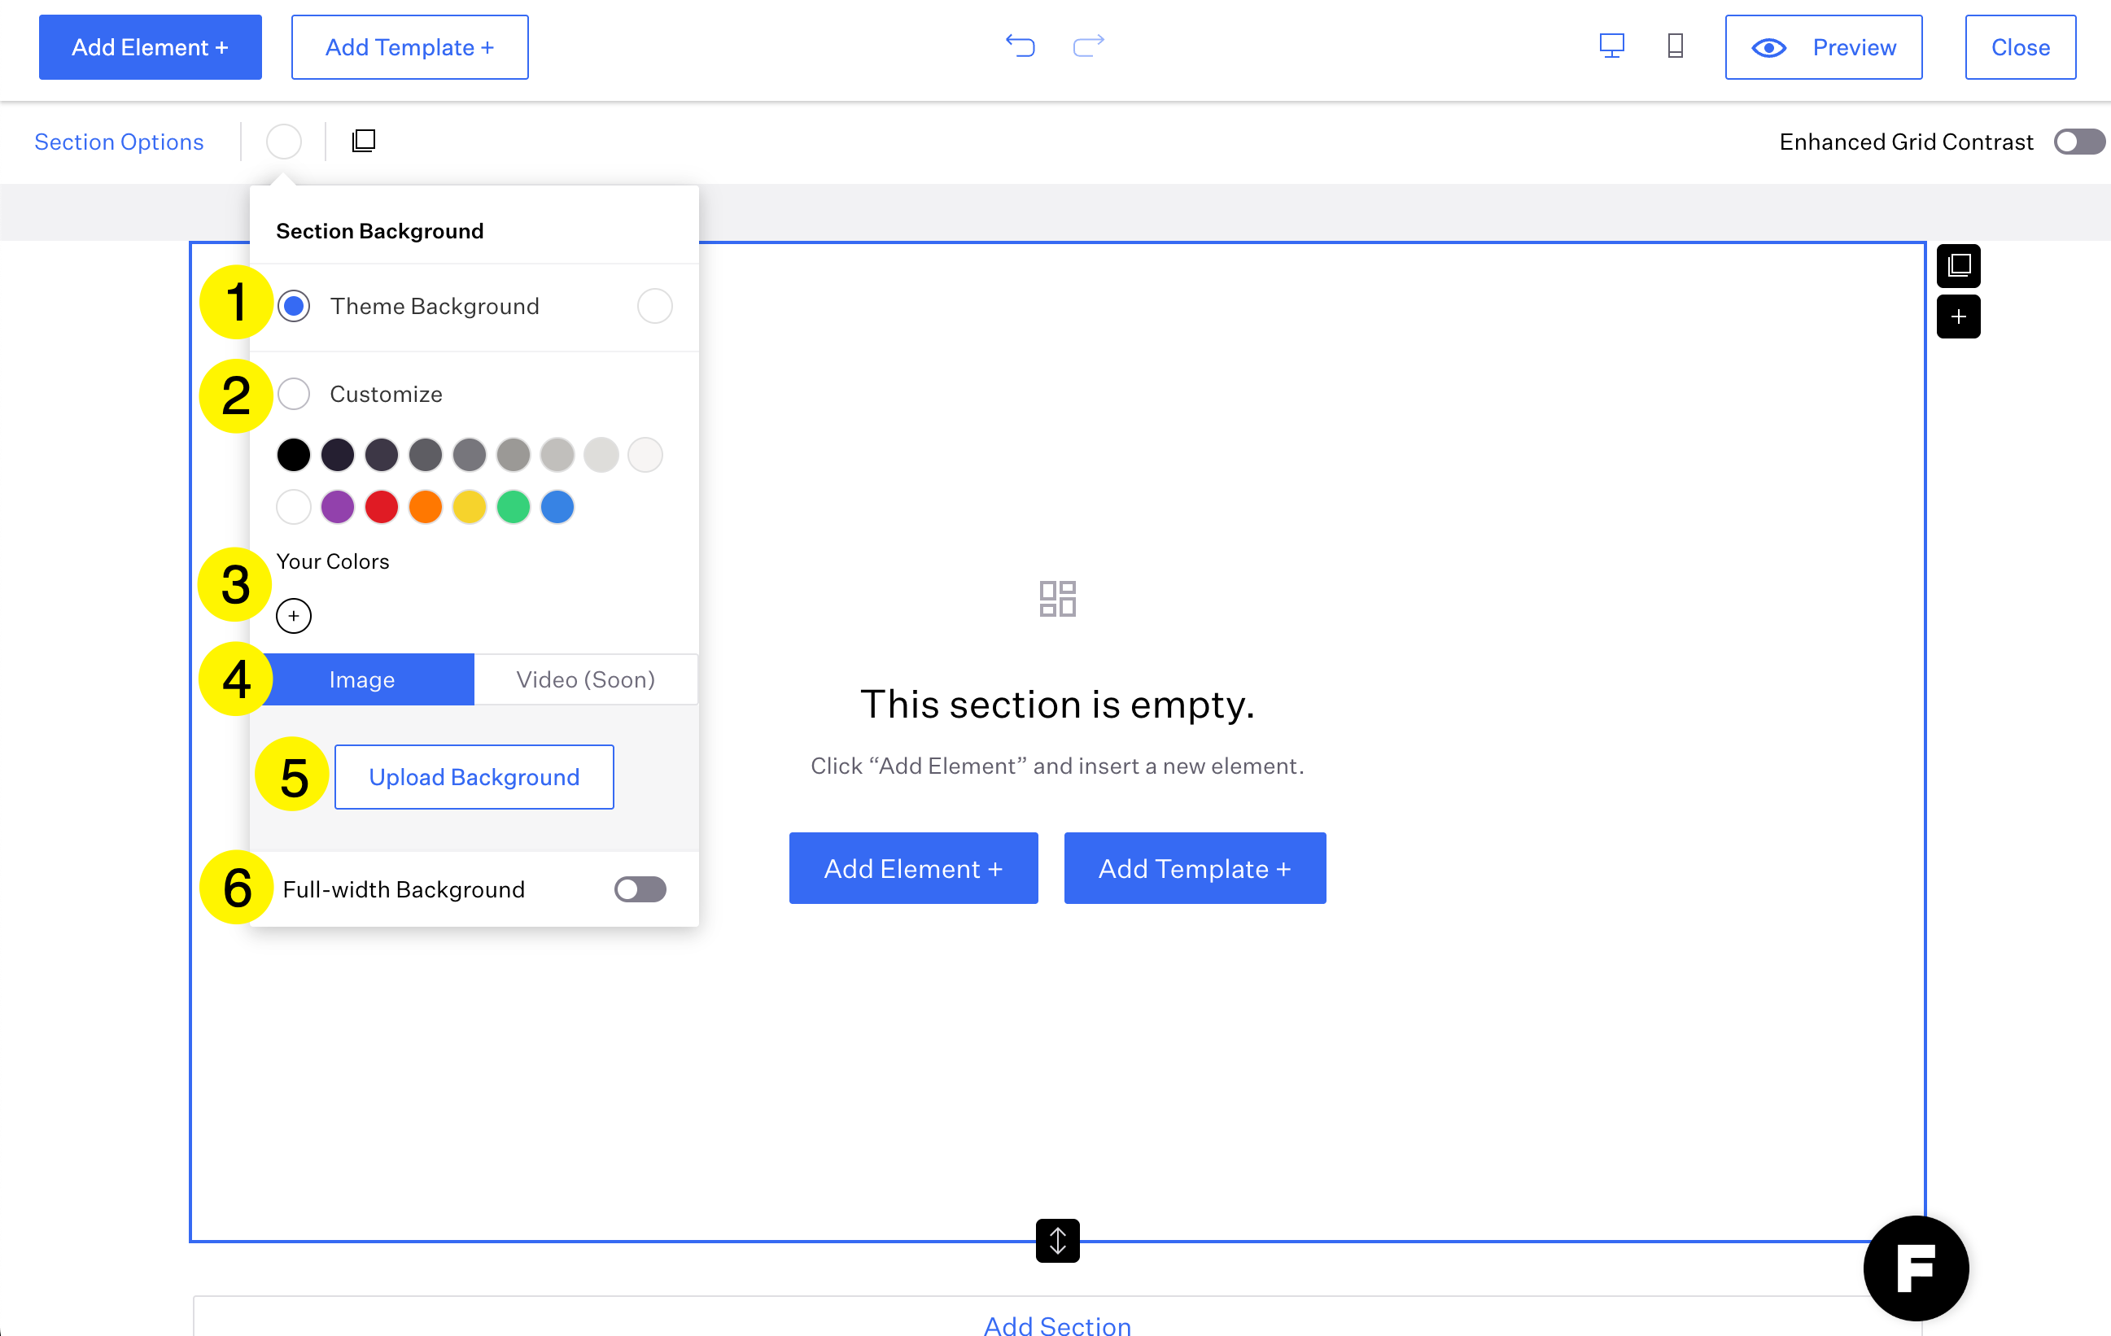
Task: Enable Enhanced Grid Contrast
Action: [x=2078, y=141]
